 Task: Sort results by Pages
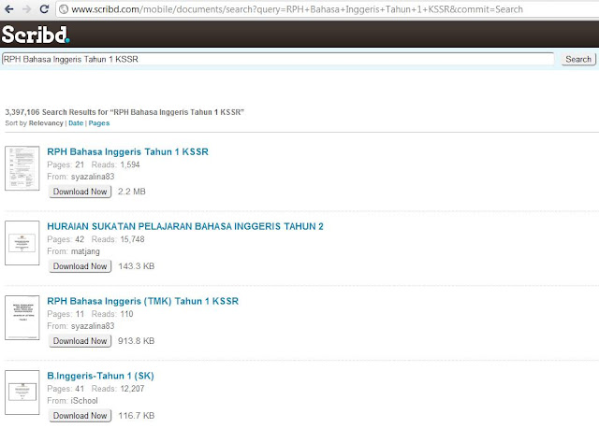click(99, 123)
